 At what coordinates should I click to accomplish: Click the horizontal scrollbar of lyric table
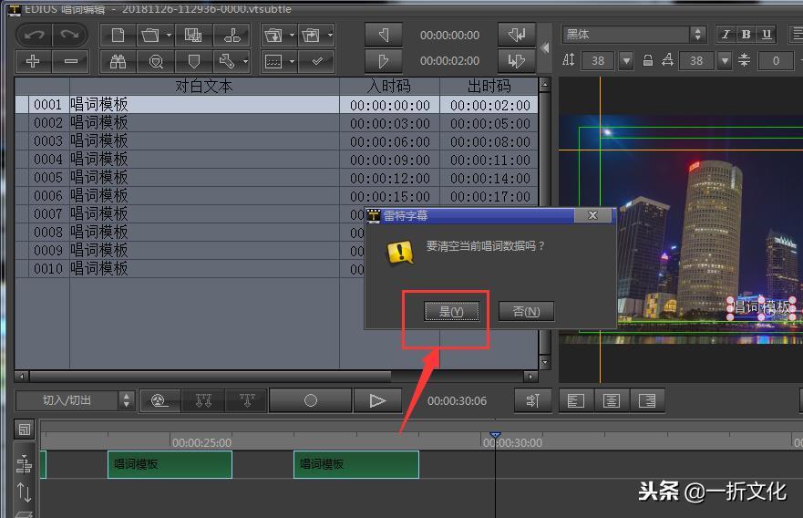pyautogui.click(x=211, y=376)
